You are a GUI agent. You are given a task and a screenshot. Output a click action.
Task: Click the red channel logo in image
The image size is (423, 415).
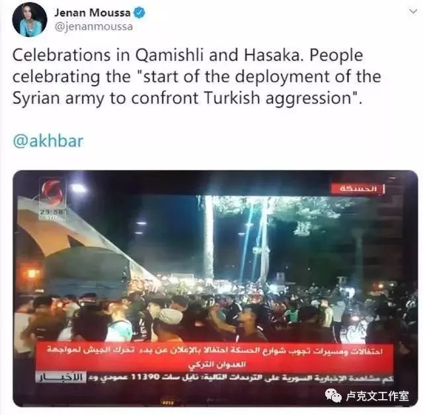53,192
